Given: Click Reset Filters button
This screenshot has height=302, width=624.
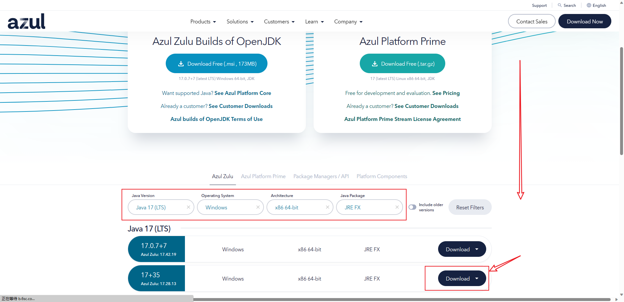Looking at the screenshot, I should pos(470,207).
